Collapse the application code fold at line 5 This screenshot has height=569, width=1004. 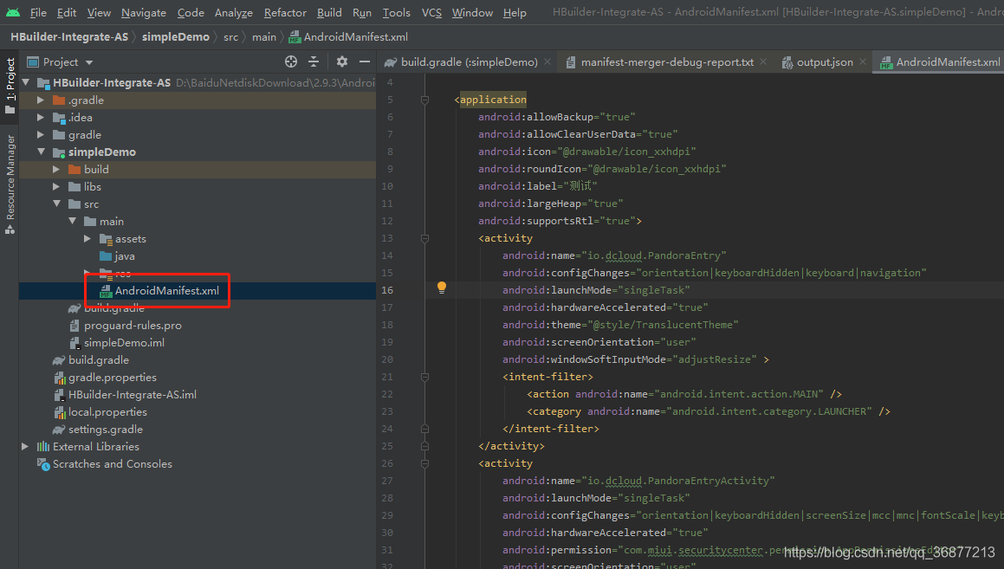pos(424,99)
